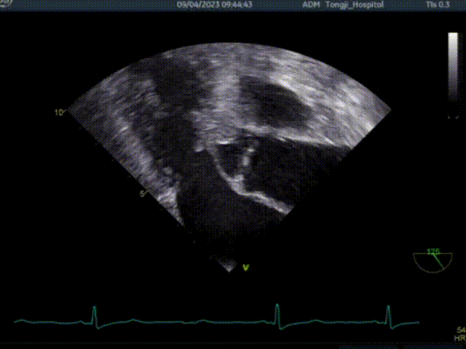
Task: Click the grayscale brightness bar
Action: point(452,74)
